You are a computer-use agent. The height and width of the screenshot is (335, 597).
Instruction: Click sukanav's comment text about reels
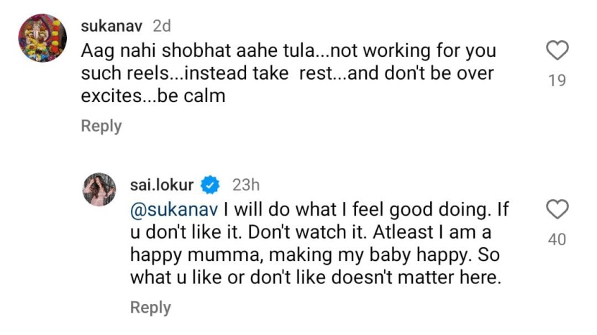pyautogui.click(x=288, y=52)
